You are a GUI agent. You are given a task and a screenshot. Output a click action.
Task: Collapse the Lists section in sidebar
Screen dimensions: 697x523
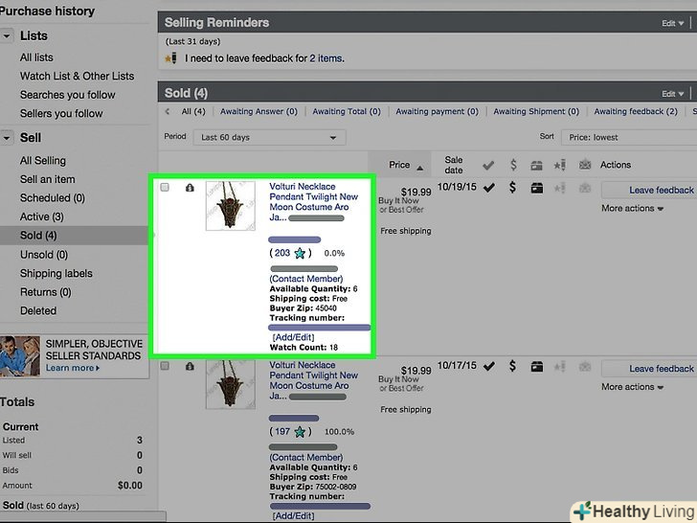tap(7, 35)
